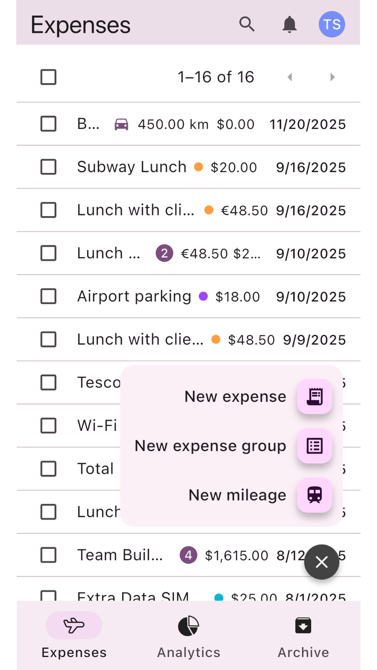This screenshot has width=377, height=670.
Task: Toggle the select-all checkbox
Action: (x=49, y=77)
